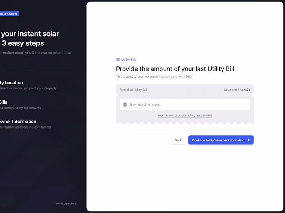The image size is (285, 213).
Task: Open the Homeowner Information step in sidebar
Action: coord(18,121)
